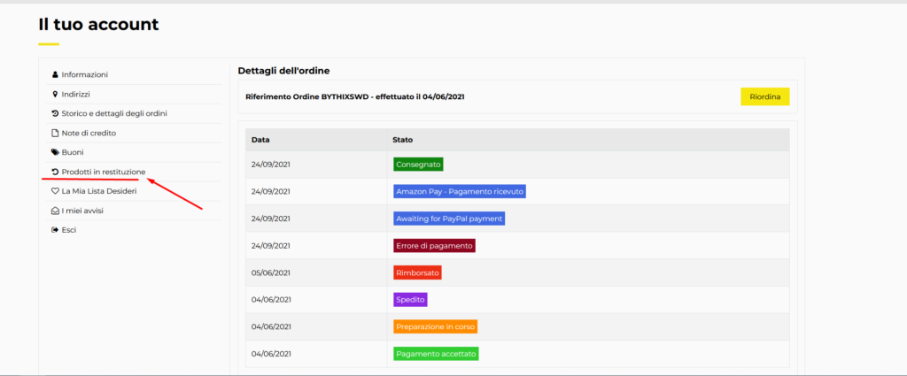Screen dimensions: 907x376
Task: Click the person icon beside Informazioni
Action: 55,75
